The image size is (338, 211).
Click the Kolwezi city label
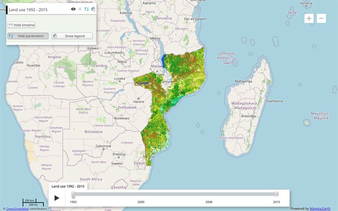pos(93,48)
